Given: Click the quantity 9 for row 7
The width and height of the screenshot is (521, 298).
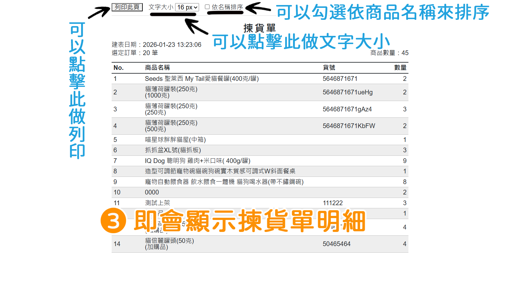Looking at the screenshot, I should (x=404, y=160).
